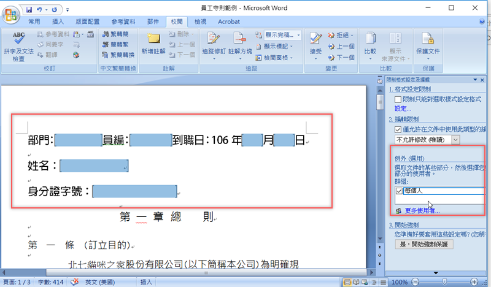Image resolution: width=491 pixels, height=287 pixels.
Task: Open 參考資料 ribbon tab
Action: (x=123, y=21)
